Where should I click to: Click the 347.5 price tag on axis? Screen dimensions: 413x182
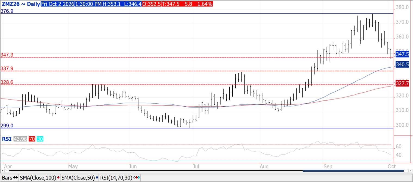click(402, 54)
